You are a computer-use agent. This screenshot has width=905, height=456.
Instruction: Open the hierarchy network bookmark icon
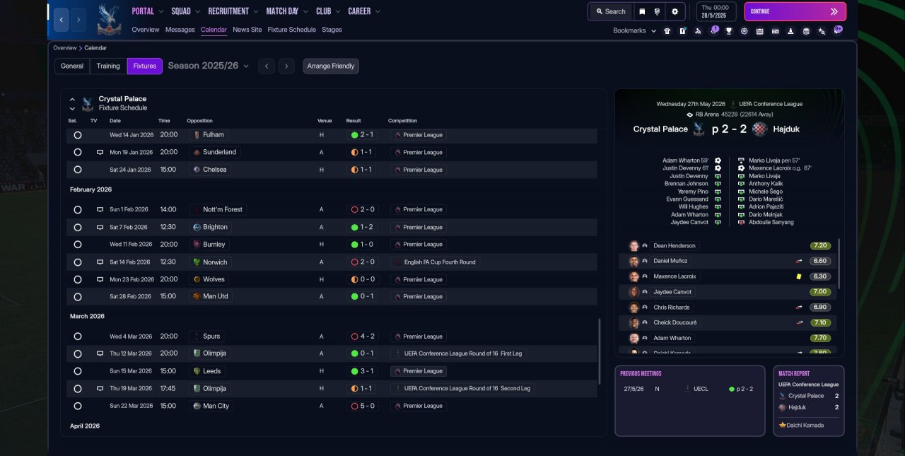point(698,31)
